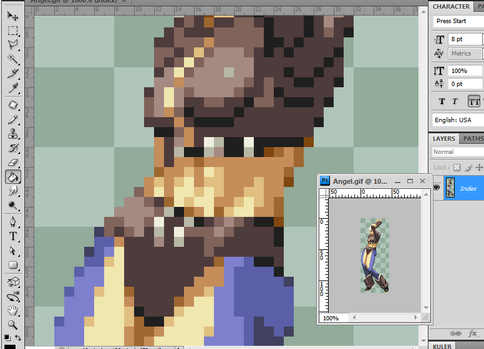The image size is (484, 349).
Task: Select the Polygonal Lasso tool
Action: pyautogui.click(x=12, y=45)
